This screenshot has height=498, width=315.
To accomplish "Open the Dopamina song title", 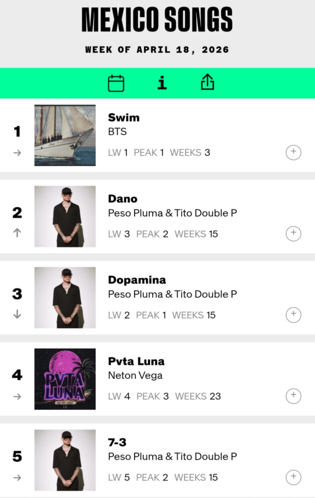I will tap(137, 280).
